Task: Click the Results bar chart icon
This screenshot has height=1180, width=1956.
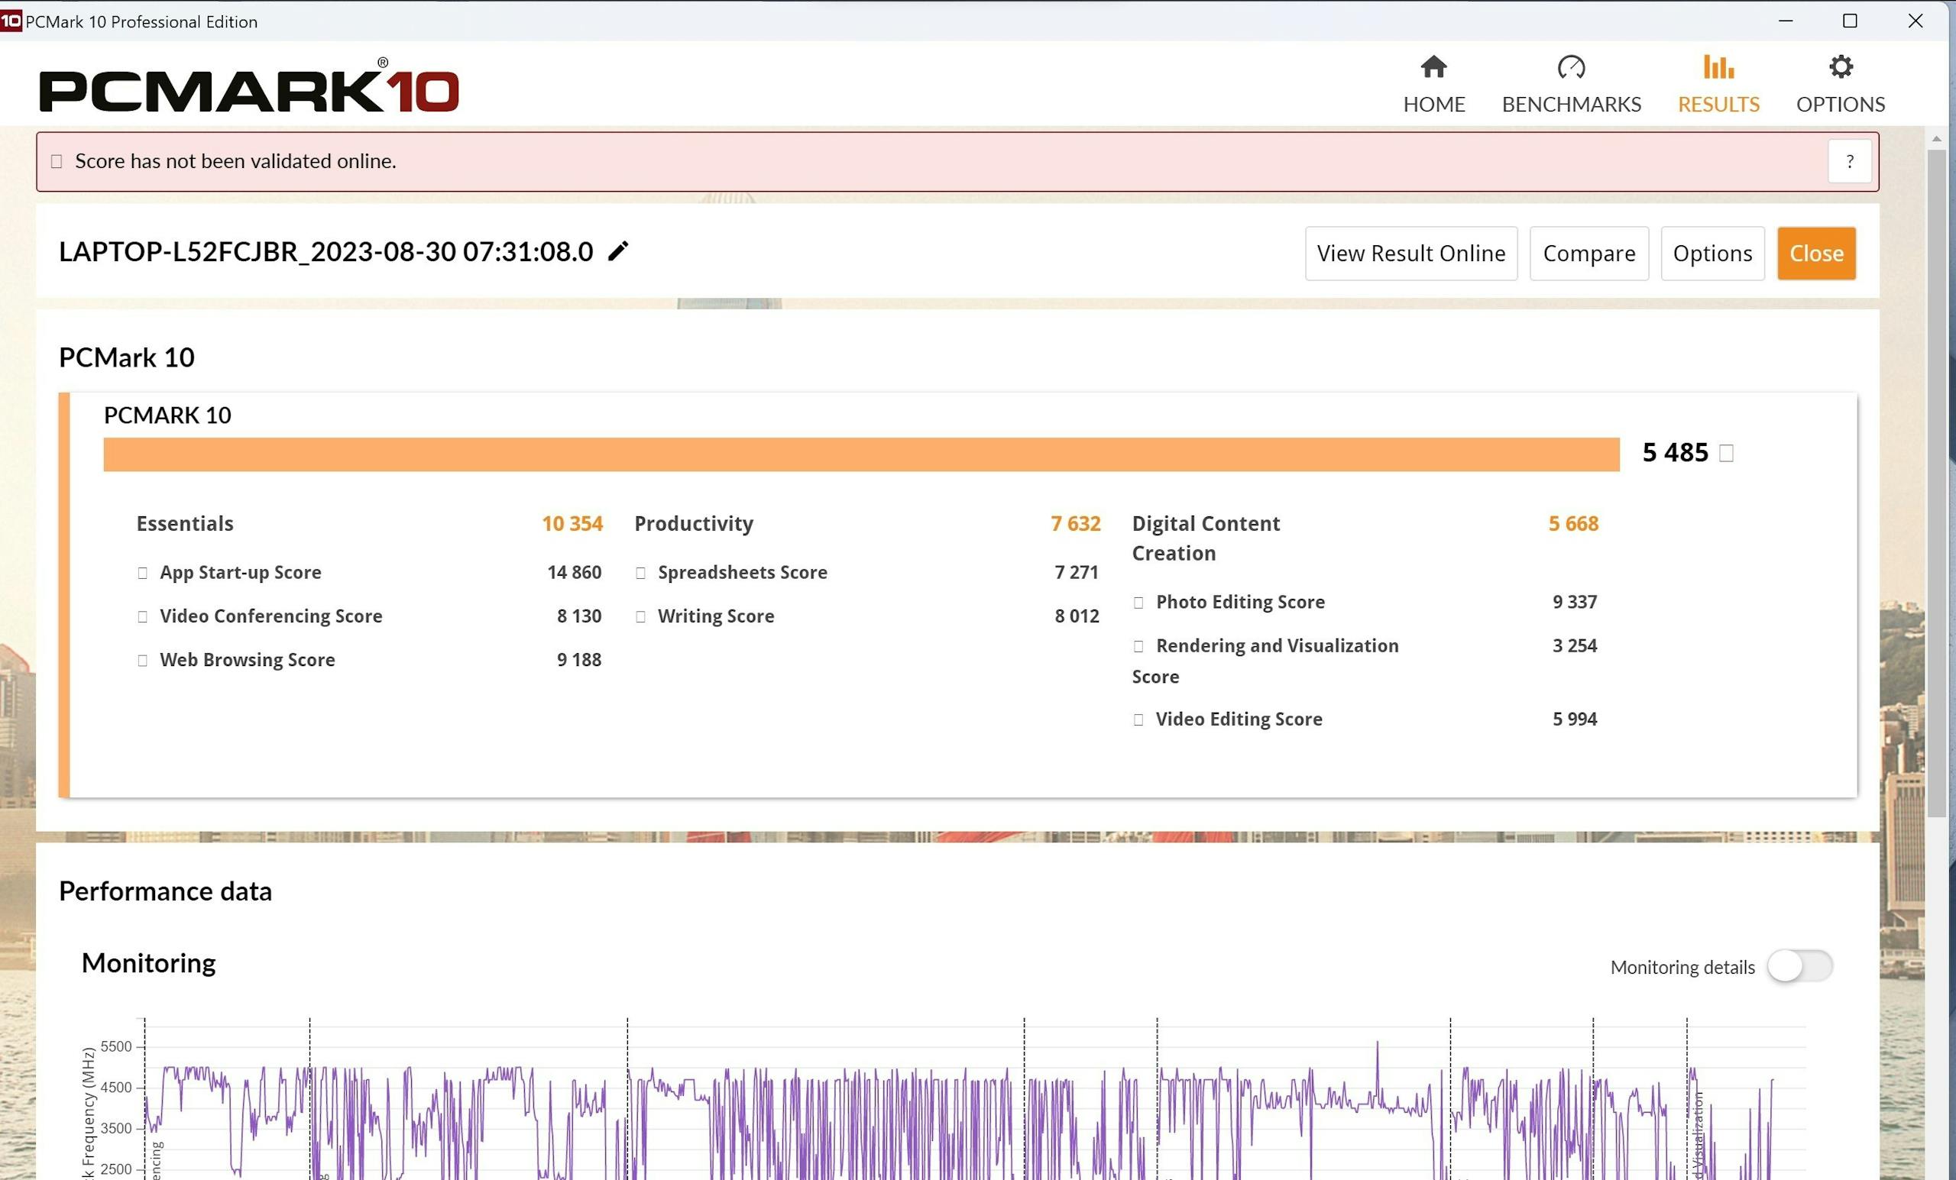Action: 1718,66
